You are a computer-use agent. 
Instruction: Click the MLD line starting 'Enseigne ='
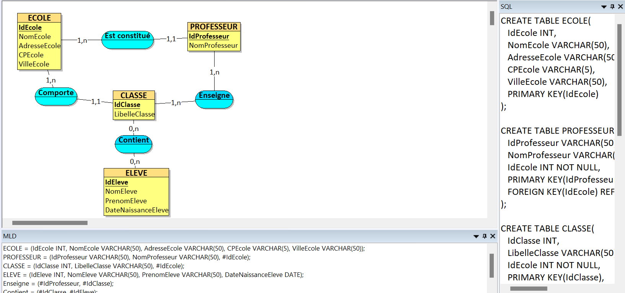tap(58, 283)
